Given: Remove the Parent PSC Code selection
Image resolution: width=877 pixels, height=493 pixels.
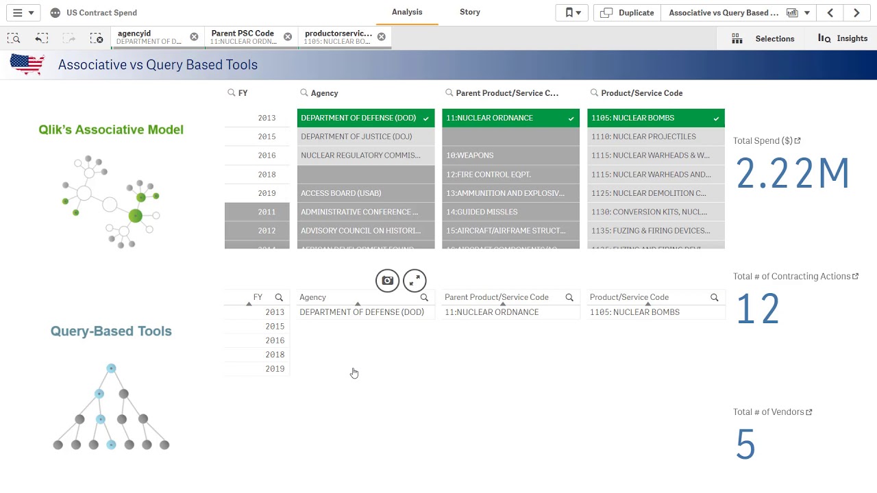Looking at the screenshot, I should pos(288,37).
